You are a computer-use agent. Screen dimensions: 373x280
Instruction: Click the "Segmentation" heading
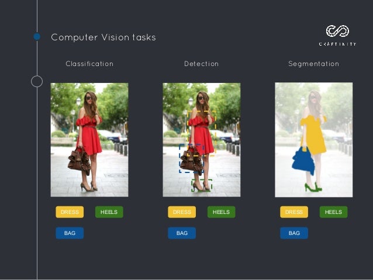click(314, 64)
